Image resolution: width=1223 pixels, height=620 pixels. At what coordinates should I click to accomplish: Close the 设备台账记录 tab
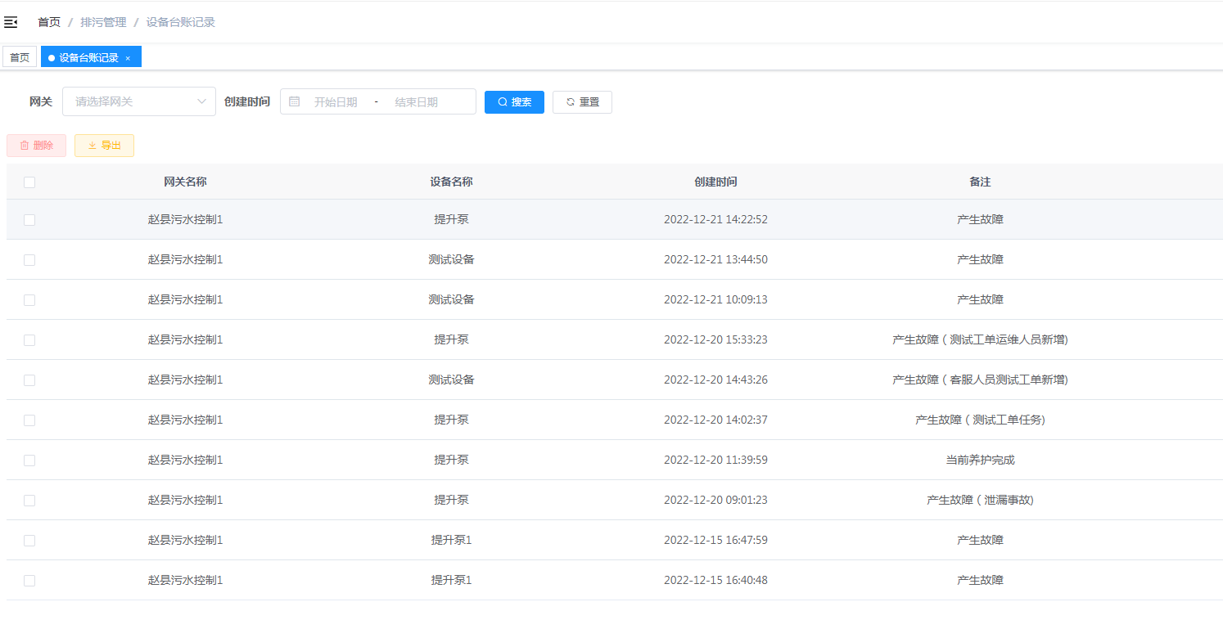[128, 58]
